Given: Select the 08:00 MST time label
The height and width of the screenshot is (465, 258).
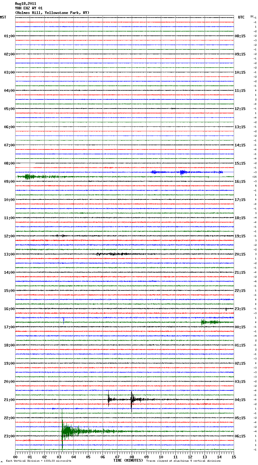Looking at the screenshot, I should pyautogui.click(x=9, y=163).
